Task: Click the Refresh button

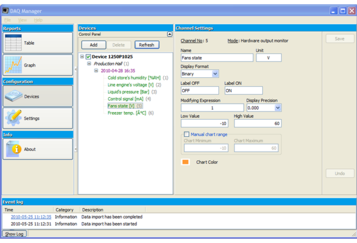Action: pos(147,45)
